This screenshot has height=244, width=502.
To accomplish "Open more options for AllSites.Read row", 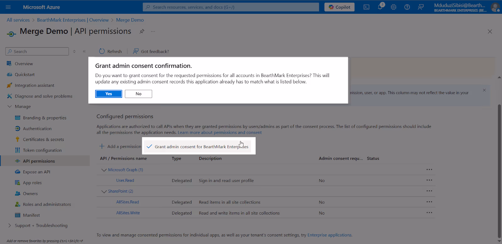I will [429, 202].
